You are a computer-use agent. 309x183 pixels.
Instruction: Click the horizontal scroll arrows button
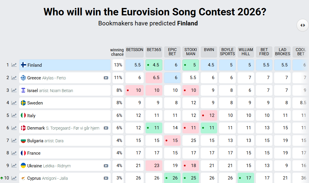[x=303, y=25]
